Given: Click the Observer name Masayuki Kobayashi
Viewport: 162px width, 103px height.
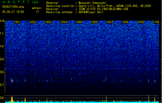Looking at the screenshot, I should 92,3.
